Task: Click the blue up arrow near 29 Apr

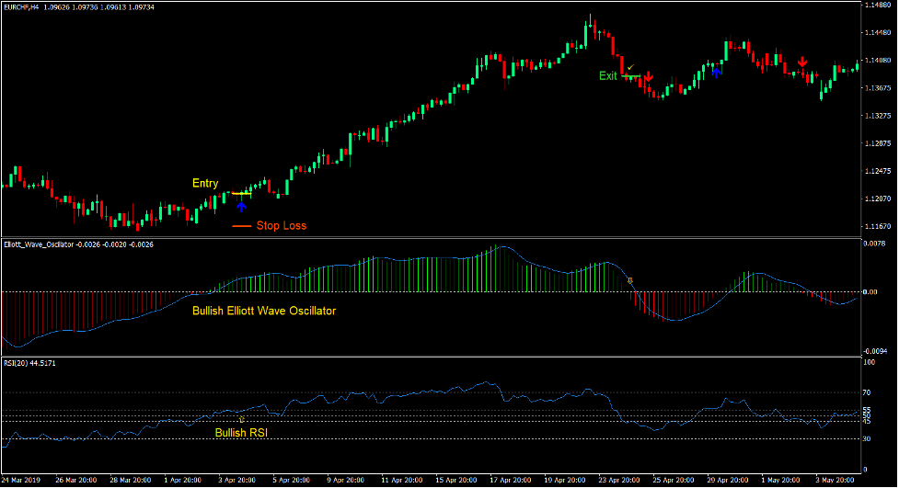Action: click(x=716, y=71)
